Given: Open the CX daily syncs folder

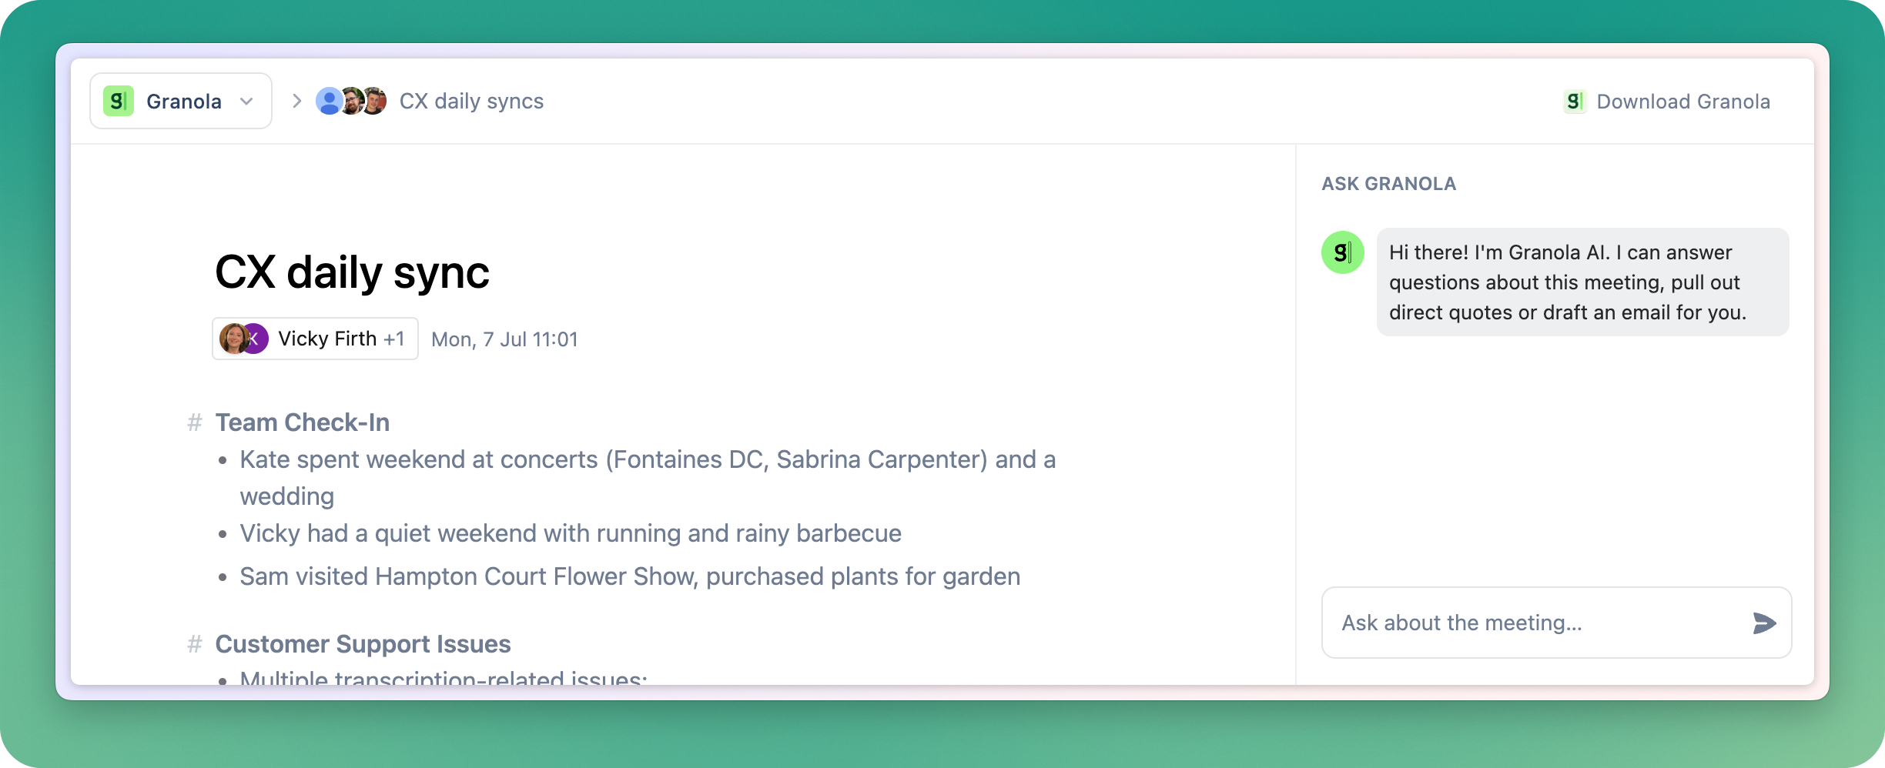Looking at the screenshot, I should pos(471,101).
